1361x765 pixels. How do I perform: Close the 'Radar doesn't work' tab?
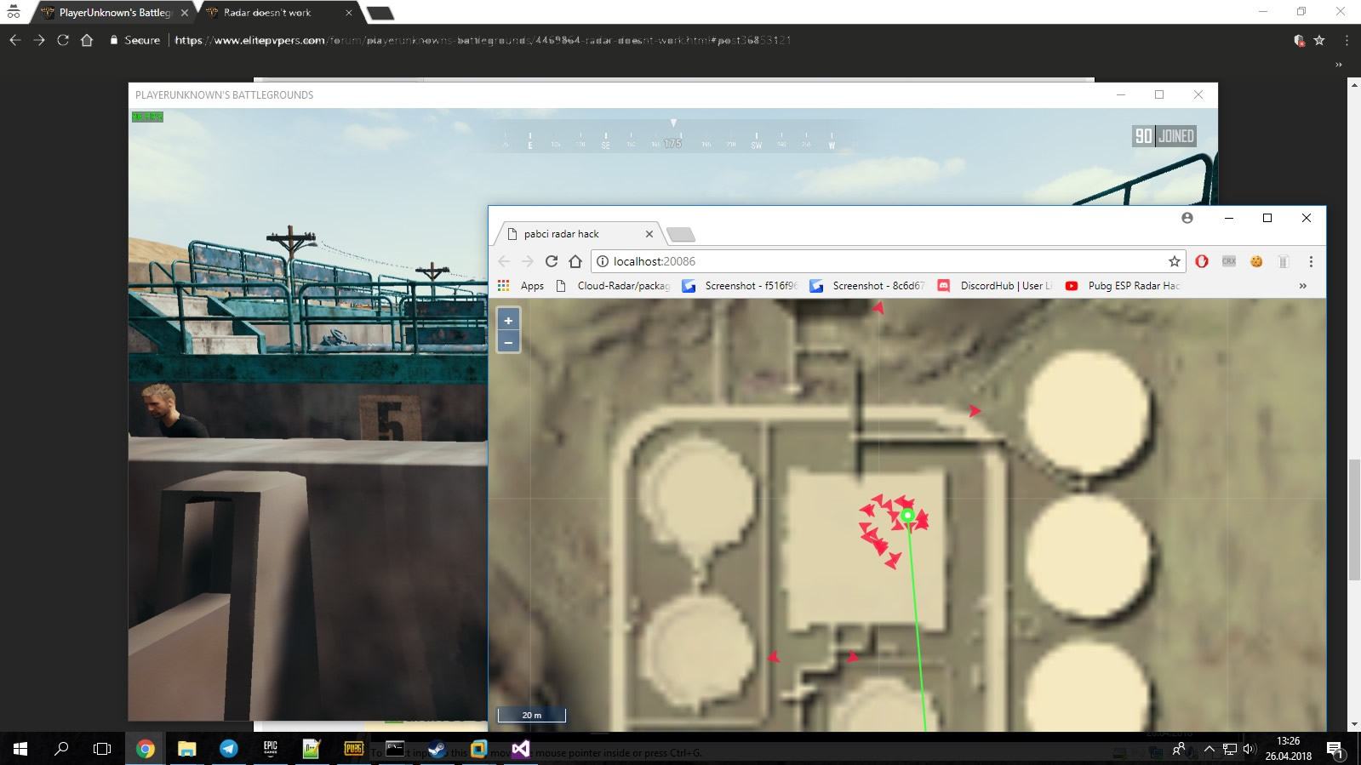[349, 13]
